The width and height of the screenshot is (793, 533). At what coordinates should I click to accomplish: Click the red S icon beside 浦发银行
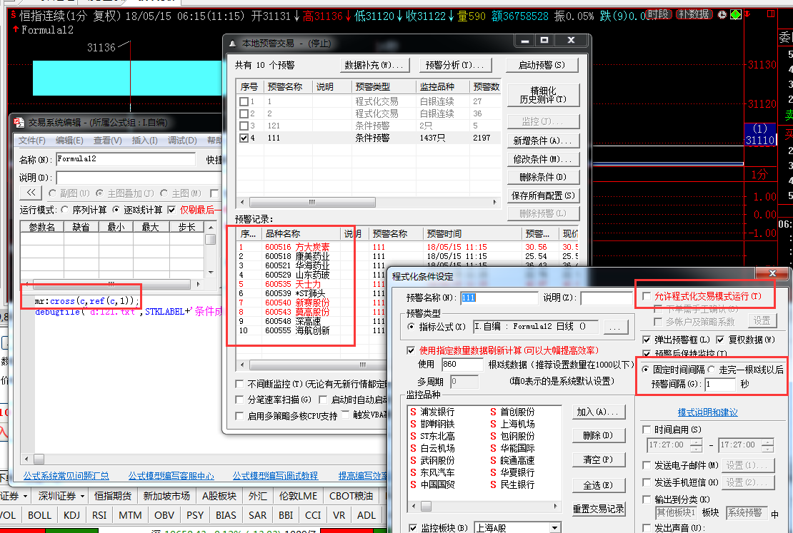coord(413,412)
